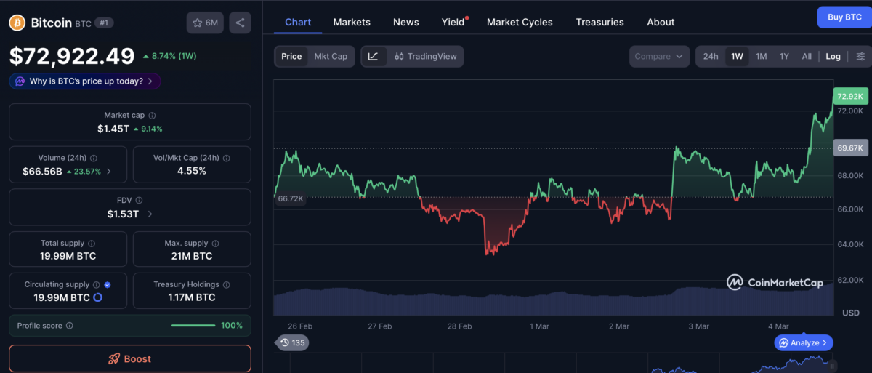Screen dimensions: 872x373
Task: Click Volume (24h) info icon
Action: pos(94,158)
